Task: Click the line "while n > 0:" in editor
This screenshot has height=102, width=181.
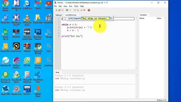Action: (x=70, y=25)
